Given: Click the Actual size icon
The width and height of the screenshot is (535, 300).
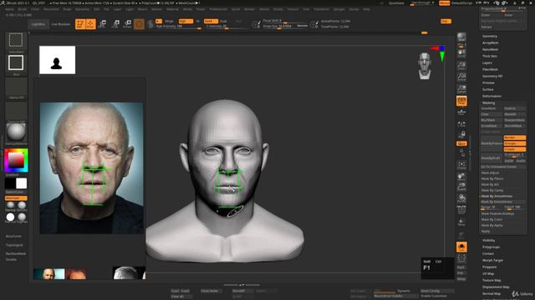Looking at the screenshot, I should pos(461,77).
